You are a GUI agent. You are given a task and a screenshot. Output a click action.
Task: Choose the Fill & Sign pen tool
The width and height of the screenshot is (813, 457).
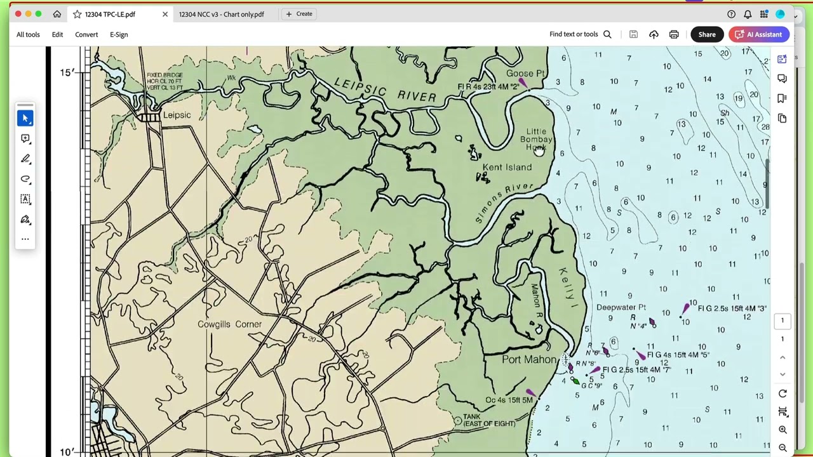tap(25, 220)
